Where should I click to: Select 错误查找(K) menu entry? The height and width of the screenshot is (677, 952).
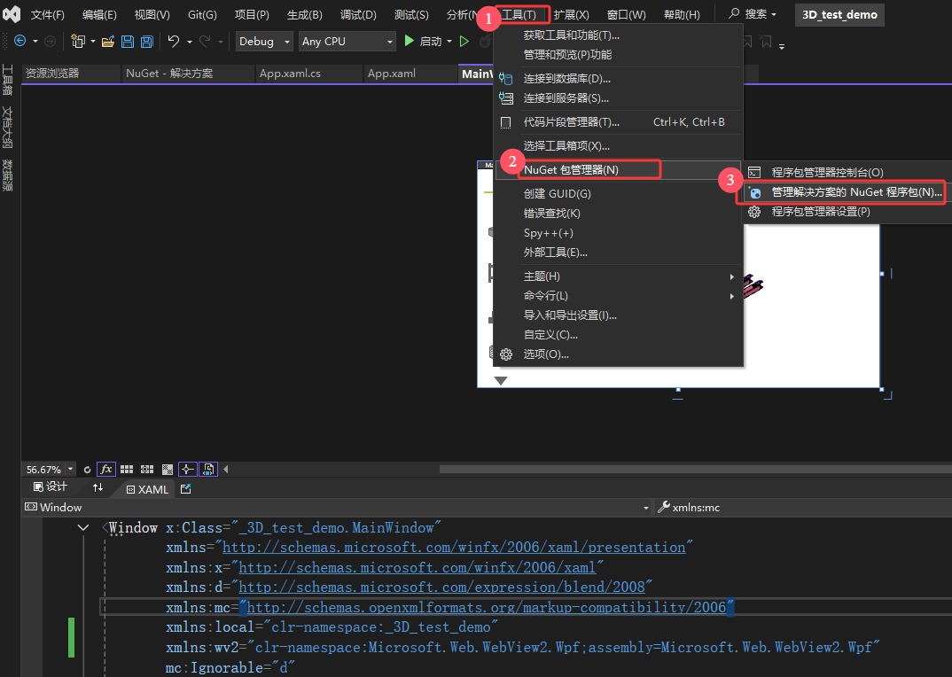pyautogui.click(x=618, y=214)
